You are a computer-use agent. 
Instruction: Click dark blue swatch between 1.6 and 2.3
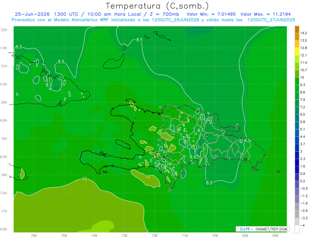(x=297, y=162)
